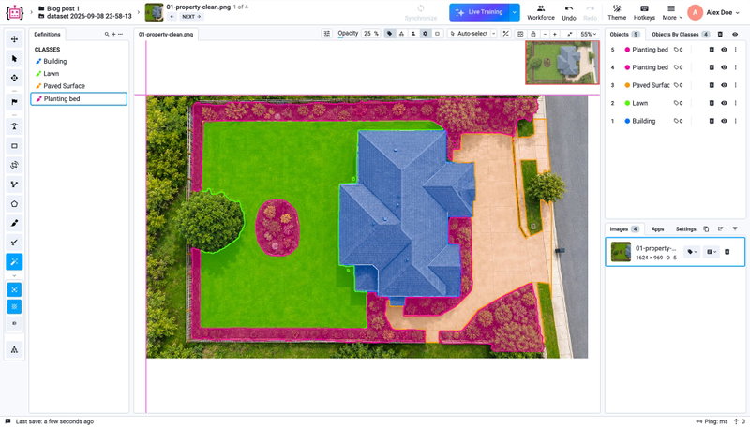Delete the 01-property image entry
This screenshot has height=427, width=750.
click(727, 252)
